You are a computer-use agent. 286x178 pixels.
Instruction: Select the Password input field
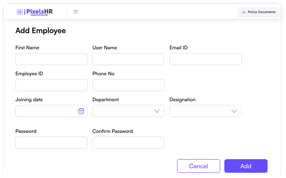pos(51,143)
